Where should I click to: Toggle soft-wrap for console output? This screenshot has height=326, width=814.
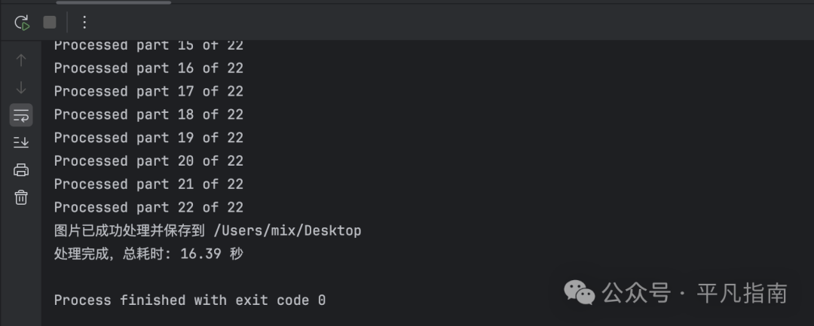coord(21,115)
